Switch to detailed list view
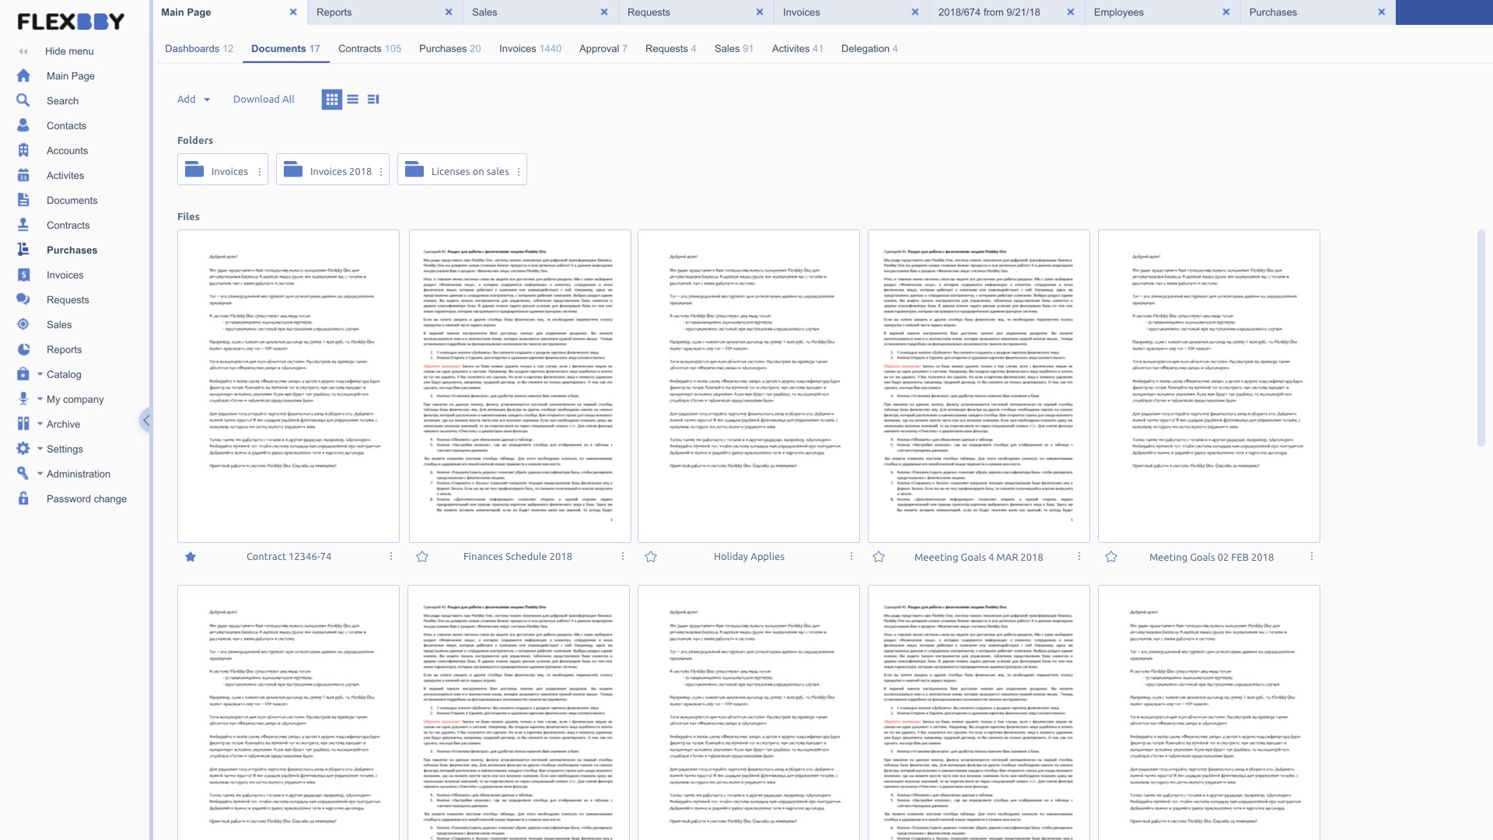The image size is (1493, 840). click(x=373, y=100)
